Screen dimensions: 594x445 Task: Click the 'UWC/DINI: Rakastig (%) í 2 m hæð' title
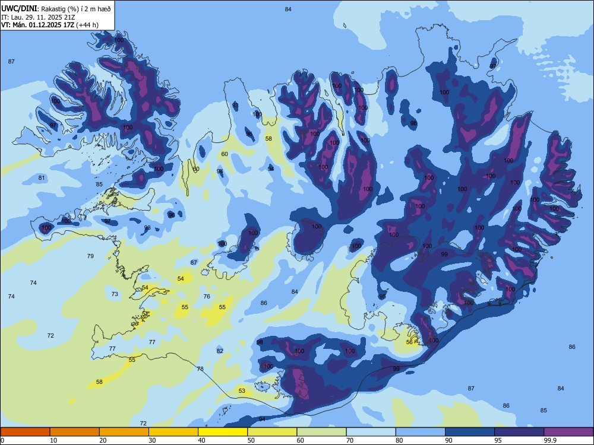pyautogui.click(x=56, y=9)
